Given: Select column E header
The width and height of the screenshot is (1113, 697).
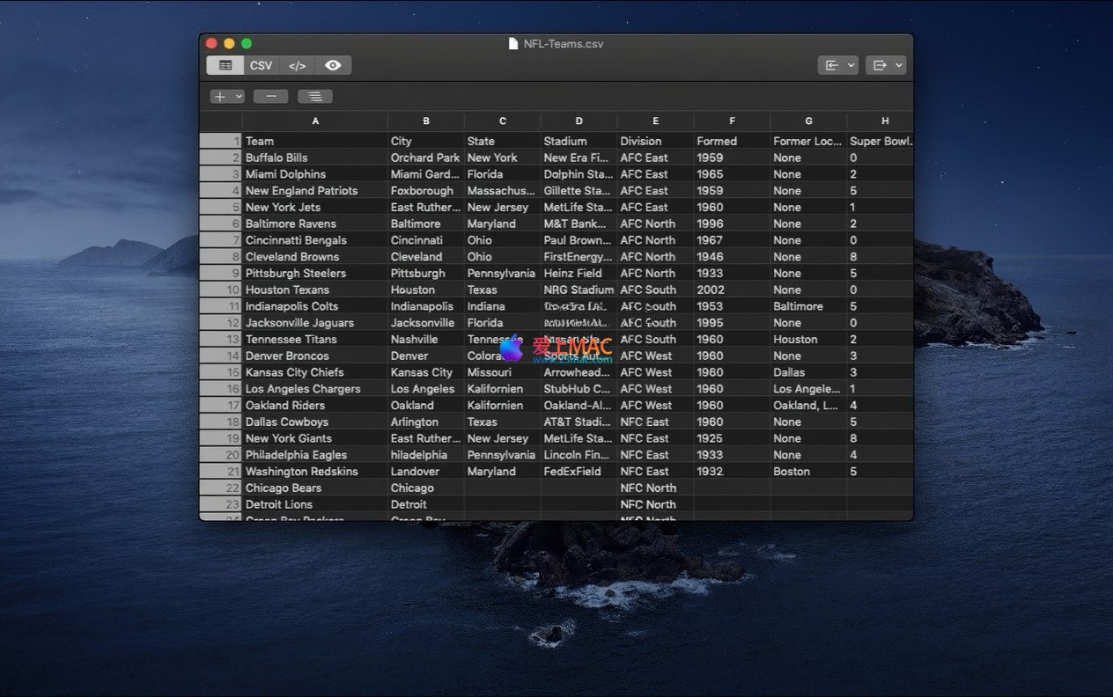Looking at the screenshot, I should 655,121.
